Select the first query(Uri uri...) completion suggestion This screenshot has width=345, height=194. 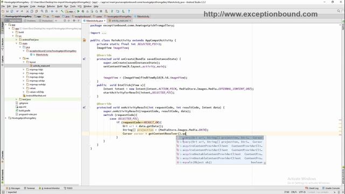click(220, 138)
